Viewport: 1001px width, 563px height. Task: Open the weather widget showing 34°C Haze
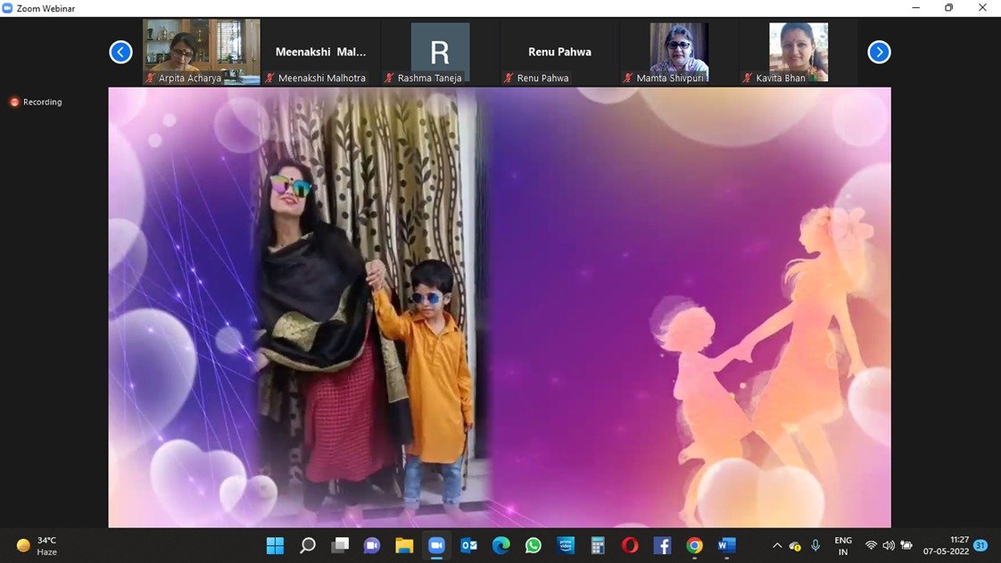[x=37, y=545]
